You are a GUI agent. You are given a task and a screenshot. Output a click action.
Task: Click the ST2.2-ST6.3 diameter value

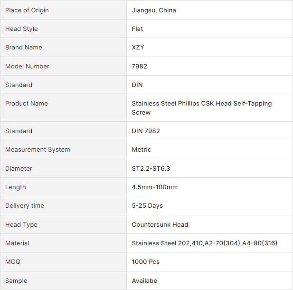[x=151, y=168]
